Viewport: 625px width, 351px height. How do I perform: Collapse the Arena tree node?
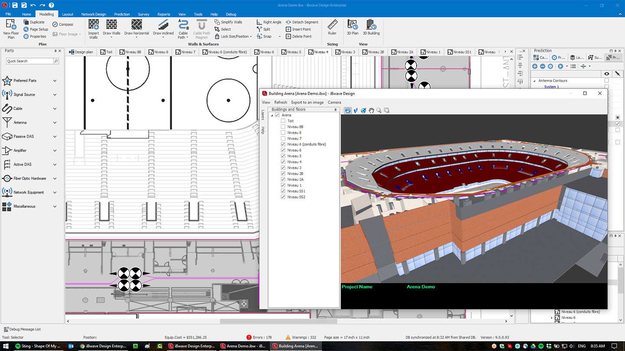(272, 115)
